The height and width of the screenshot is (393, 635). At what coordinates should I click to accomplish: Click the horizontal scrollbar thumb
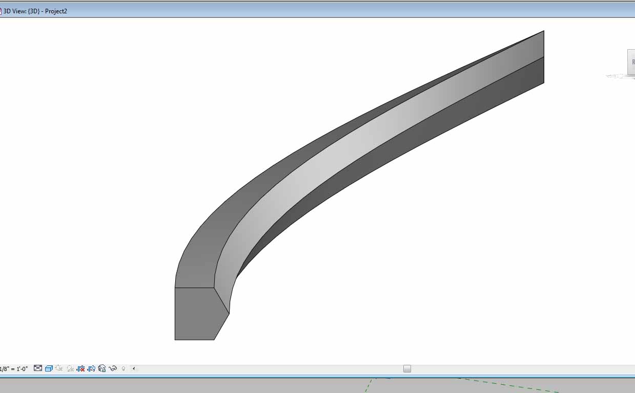point(407,368)
